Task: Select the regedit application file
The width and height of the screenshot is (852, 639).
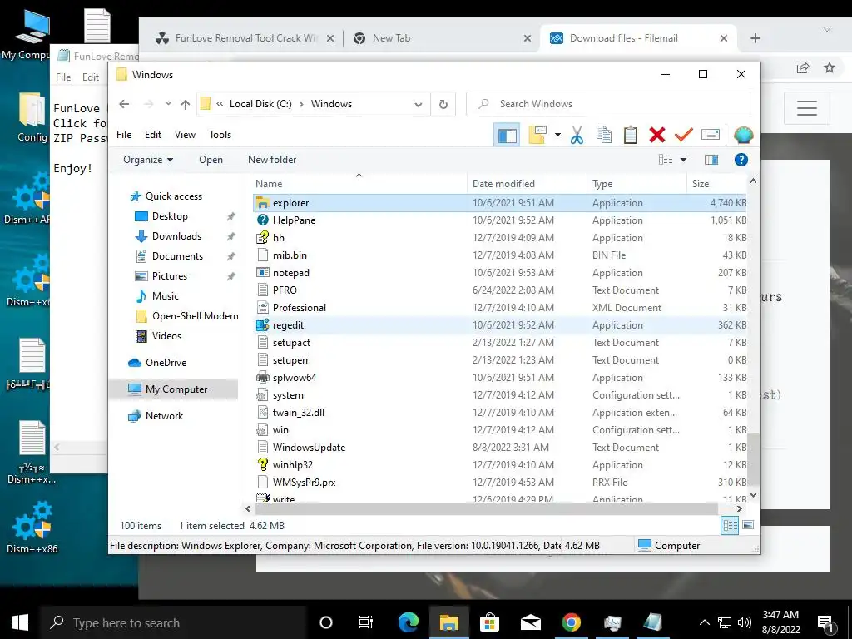Action: [x=500, y=325]
